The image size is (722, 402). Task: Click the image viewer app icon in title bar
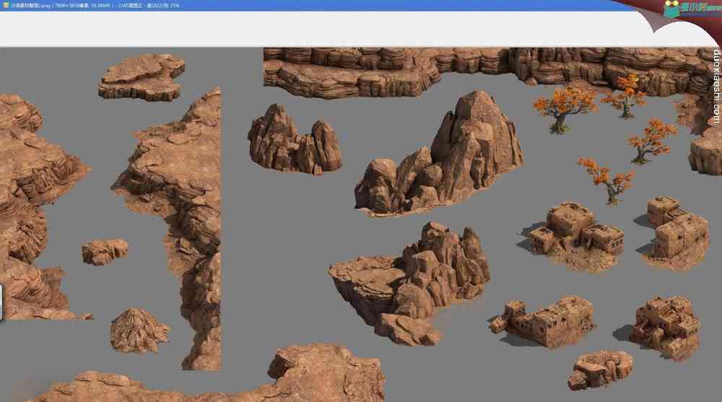[6, 6]
